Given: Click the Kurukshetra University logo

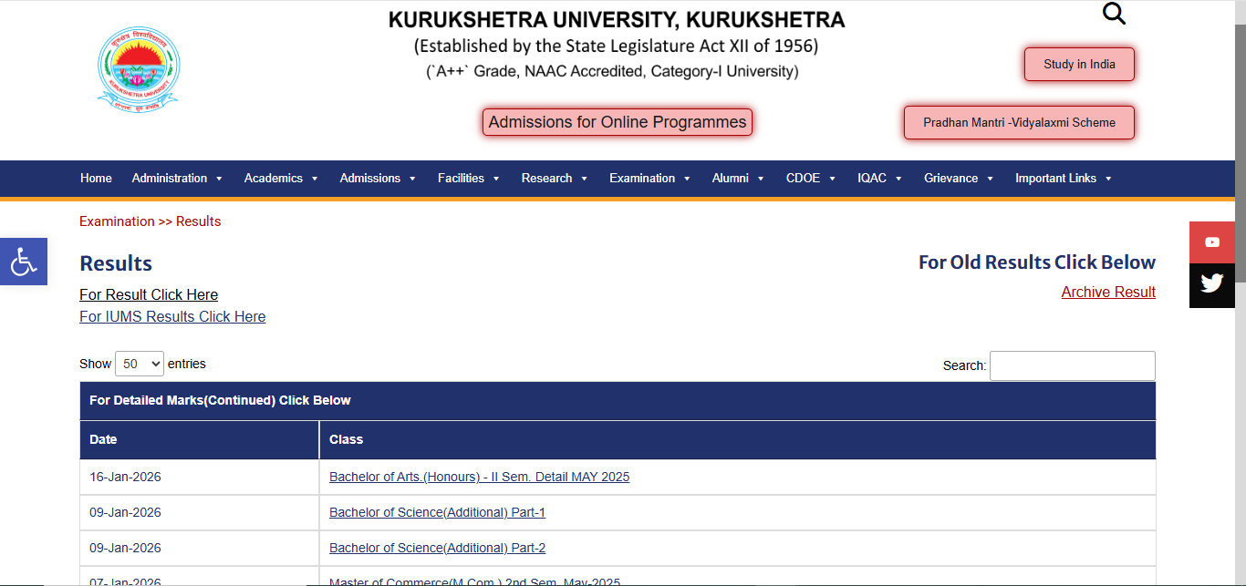Looking at the screenshot, I should click(x=138, y=67).
